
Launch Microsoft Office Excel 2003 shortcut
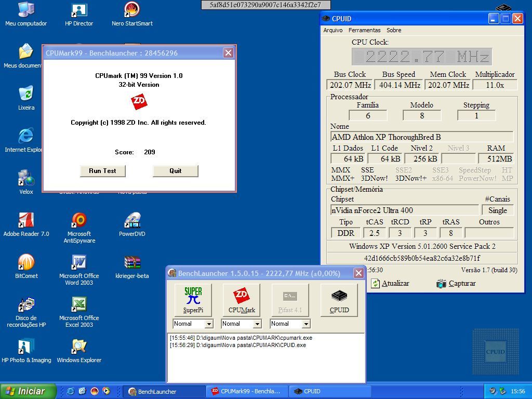79,312
